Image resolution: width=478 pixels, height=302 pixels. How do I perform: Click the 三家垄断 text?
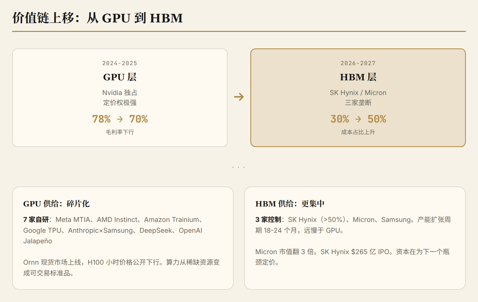point(358,102)
